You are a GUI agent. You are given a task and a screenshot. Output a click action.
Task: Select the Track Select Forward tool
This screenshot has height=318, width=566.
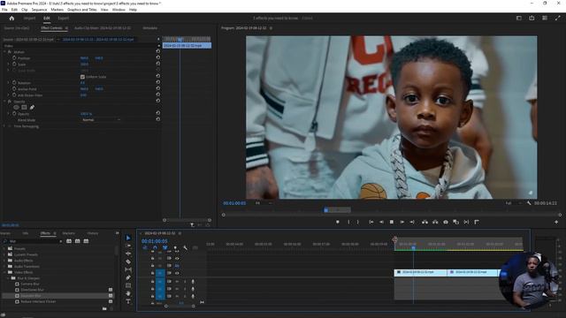pos(128,246)
